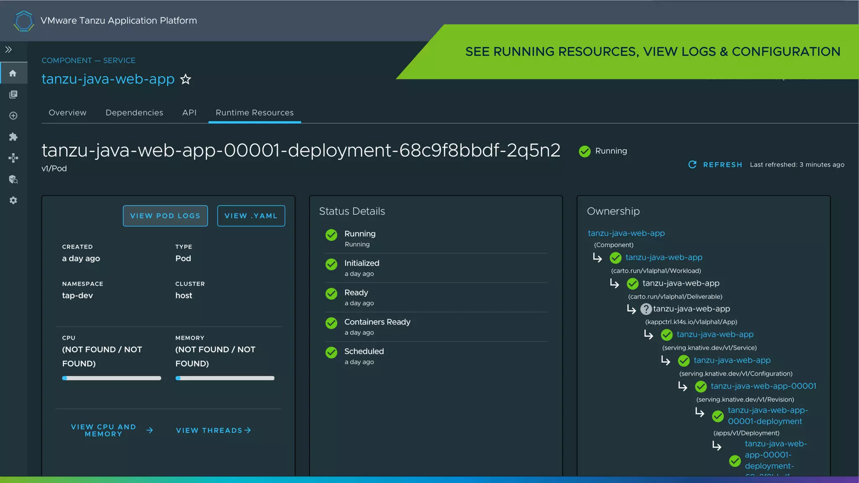
Task: Switch to the Dependencies tab
Action: point(134,112)
